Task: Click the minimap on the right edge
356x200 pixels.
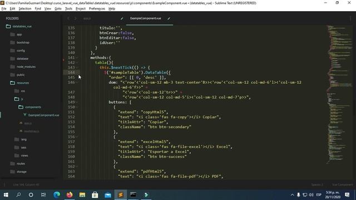Action: pyautogui.click(x=339, y=94)
